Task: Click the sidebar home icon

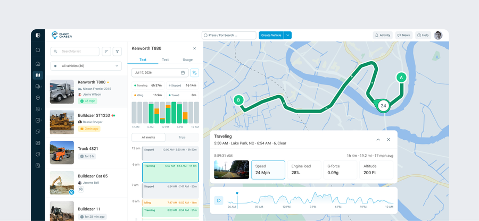Action: 38,64
